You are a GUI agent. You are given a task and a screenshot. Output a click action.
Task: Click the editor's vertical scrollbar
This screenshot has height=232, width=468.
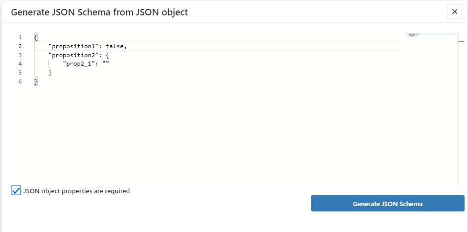(461, 109)
